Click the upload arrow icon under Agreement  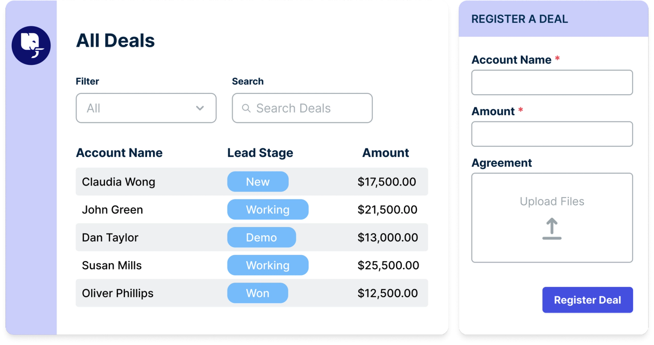click(x=552, y=229)
